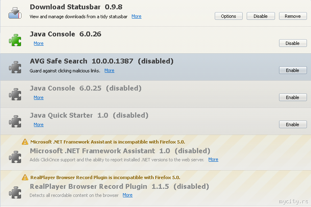This screenshot has width=311, height=207.
Task: Click the warning icon beside Microsoft .NET incompatibility notice
Action: 25,142
